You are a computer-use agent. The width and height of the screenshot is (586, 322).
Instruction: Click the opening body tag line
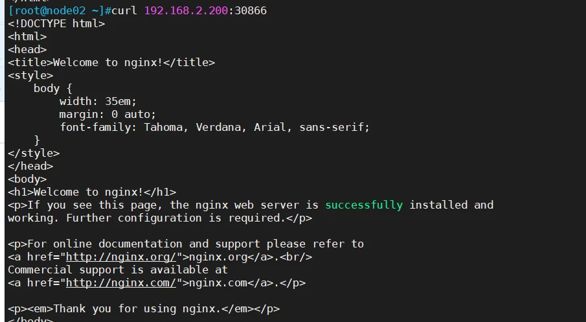(27, 179)
